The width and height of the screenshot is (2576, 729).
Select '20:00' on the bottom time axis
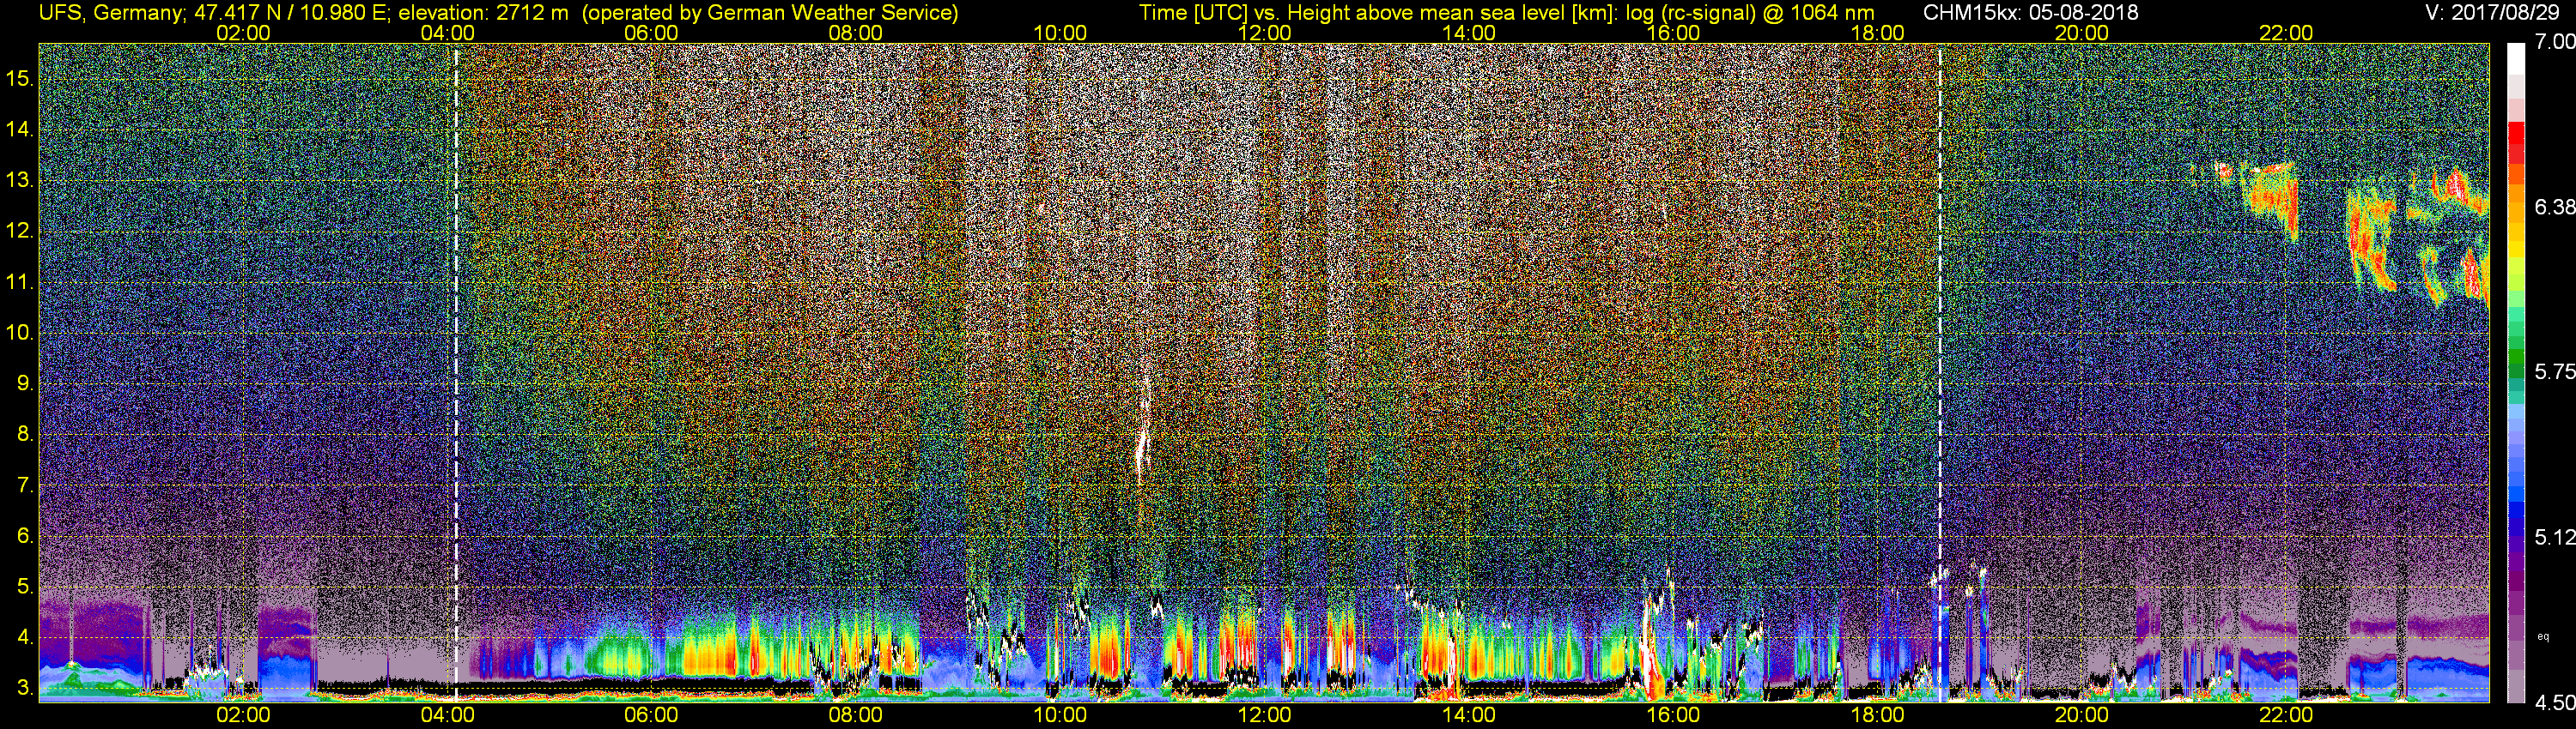[x=2082, y=715]
